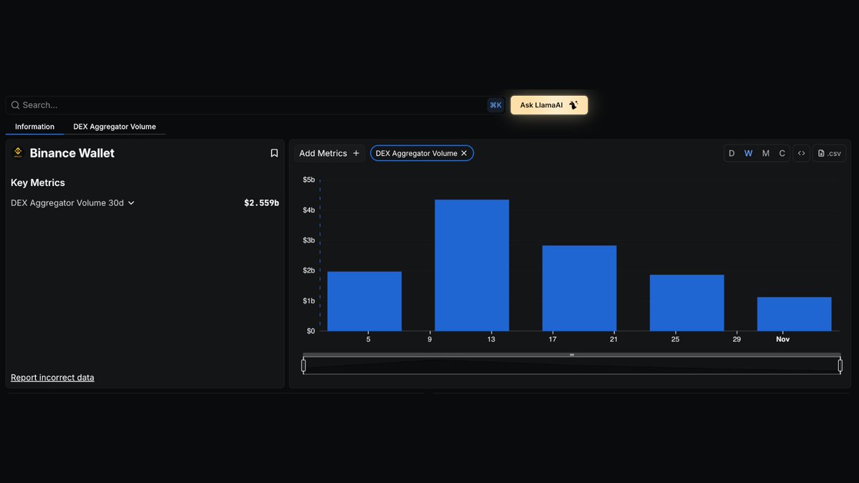The width and height of the screenshot is (859, 483).
Task: Open the Add Metrics menu
Action: (x=329, y=153)
